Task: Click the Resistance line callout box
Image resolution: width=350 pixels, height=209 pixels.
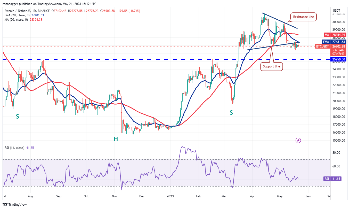Action: coord(304,17)
